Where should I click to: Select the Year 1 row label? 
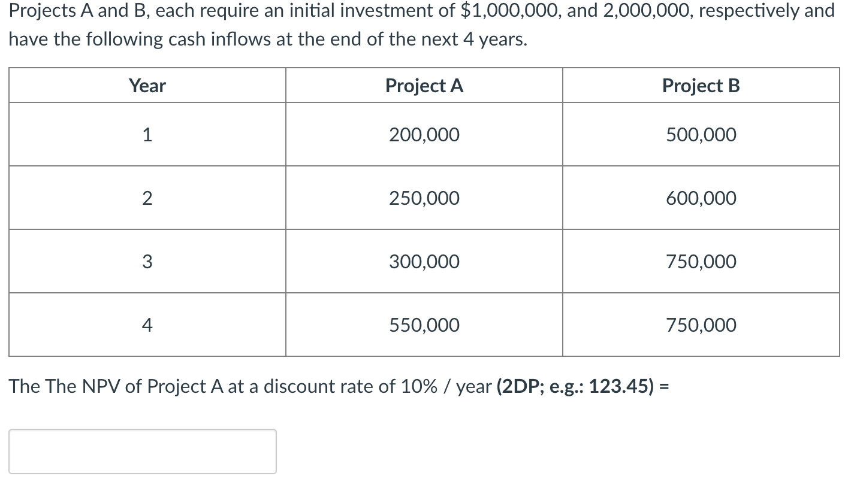147,134
